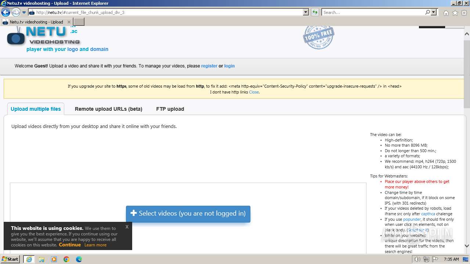Viewport: 470px width, 264px height.
Task: Click Close link in https notice
Action: tap(254, 92)
